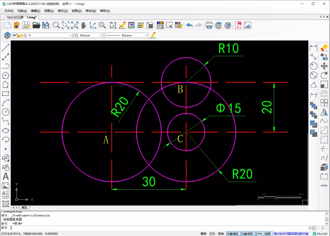Select the Diameter dimension tool
Viewport: 330px width, 236px height.
pos(314,75)
